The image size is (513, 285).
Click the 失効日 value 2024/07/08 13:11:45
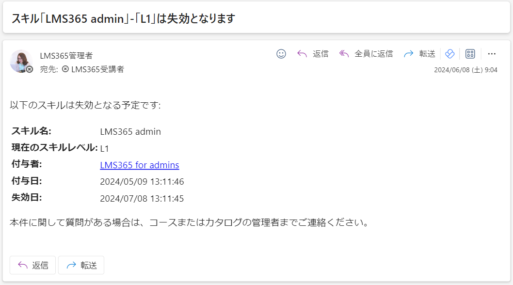[x=142, y=198]
